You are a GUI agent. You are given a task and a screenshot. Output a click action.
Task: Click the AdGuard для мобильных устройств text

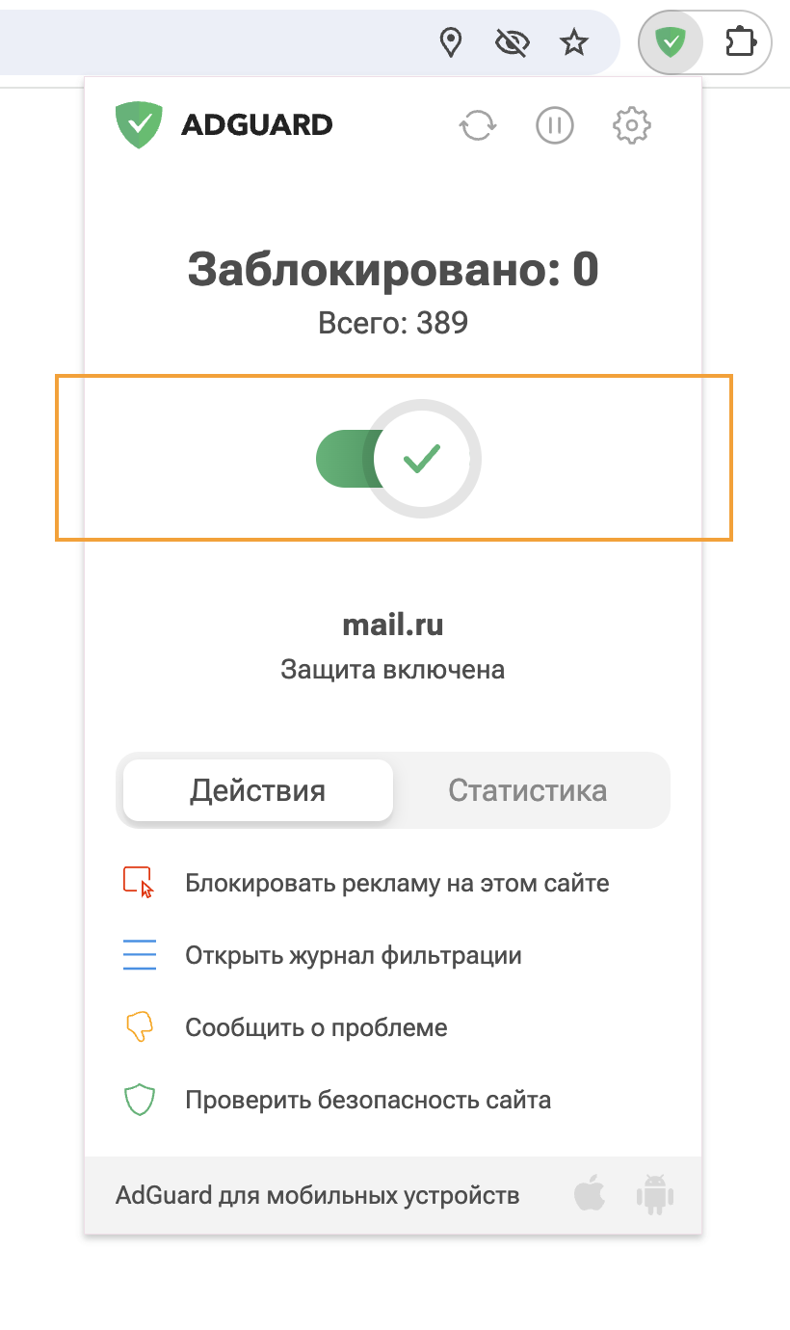click(x=318, y=1196)
